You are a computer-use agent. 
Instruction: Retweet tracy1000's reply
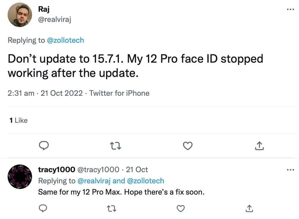pos(111,209)
